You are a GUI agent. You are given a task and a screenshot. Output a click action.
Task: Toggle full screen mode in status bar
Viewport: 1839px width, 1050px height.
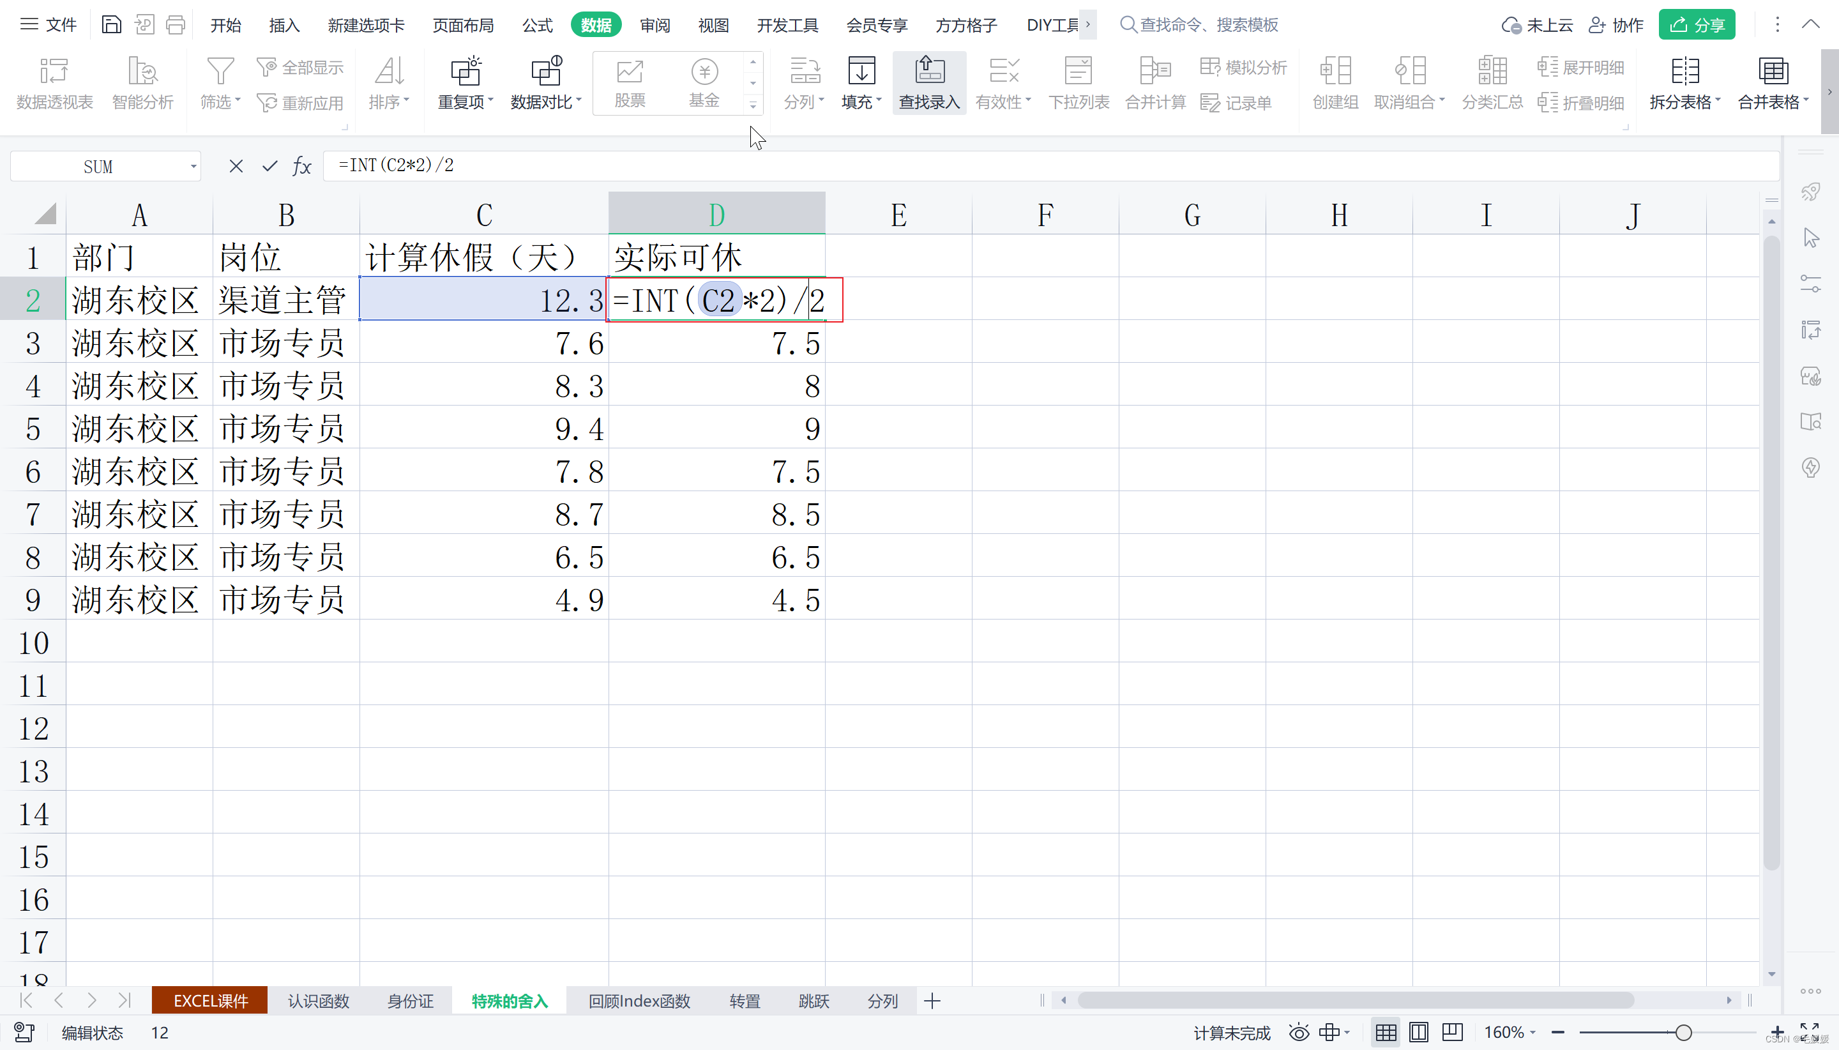[1810, 1032]
